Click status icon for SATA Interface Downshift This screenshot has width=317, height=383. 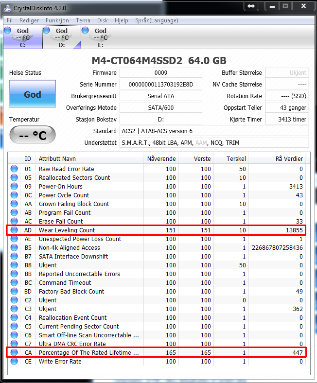pyautogui.click(x=14, y=257)
